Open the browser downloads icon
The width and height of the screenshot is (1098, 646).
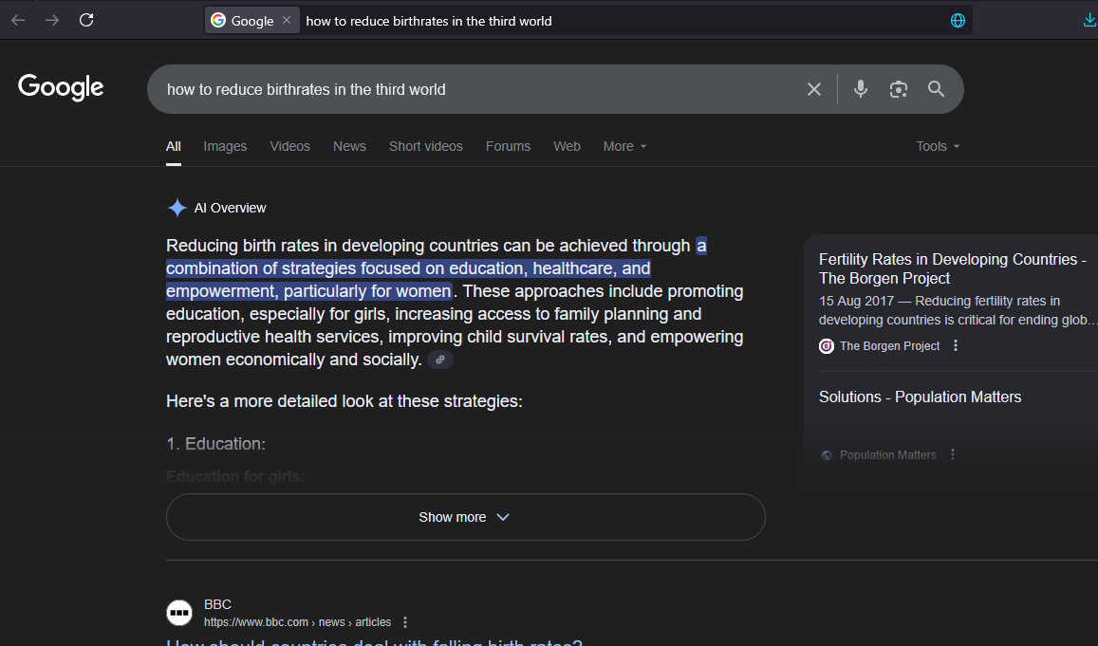[1089, 21]
